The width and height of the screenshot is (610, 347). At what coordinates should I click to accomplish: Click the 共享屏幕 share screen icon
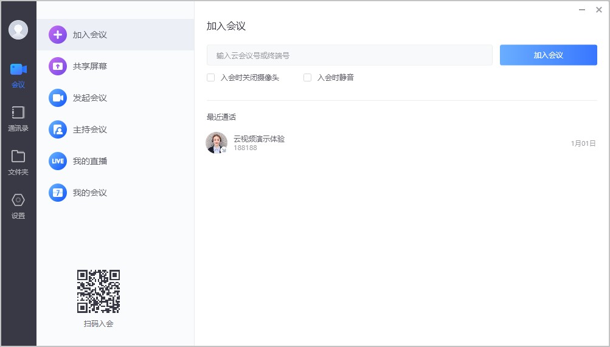(x=58, y=66)
